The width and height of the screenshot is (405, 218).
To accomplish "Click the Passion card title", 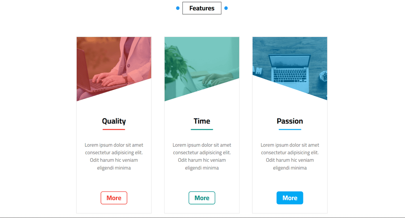I will pyautogui.click(x=290, y=121).
